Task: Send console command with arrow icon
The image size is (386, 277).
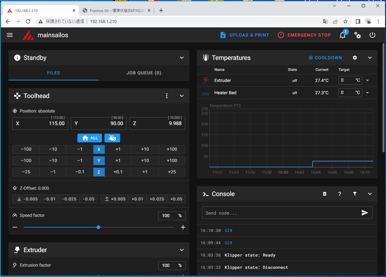Action: click(365, 213)
